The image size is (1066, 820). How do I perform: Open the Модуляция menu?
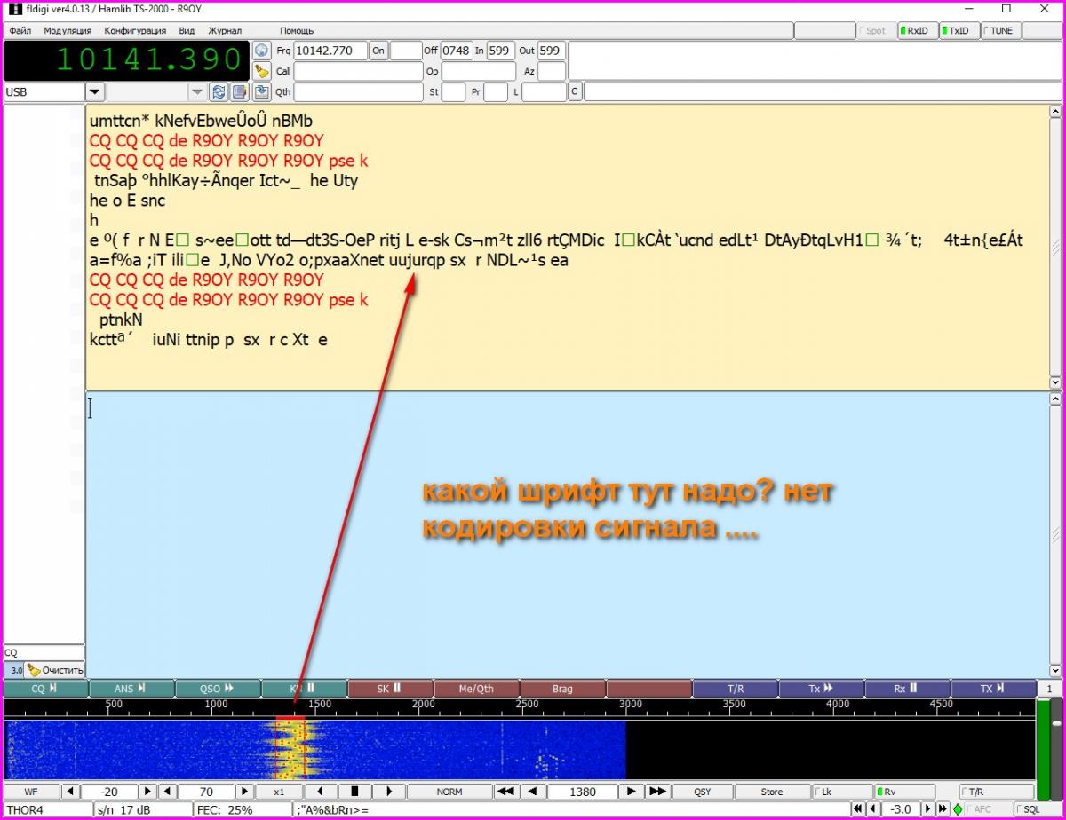pyautogui.click(x=68, y=30)
